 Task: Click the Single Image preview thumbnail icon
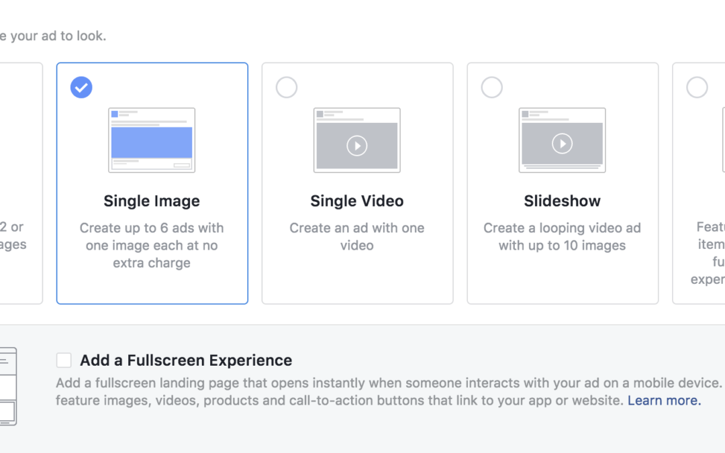coord(152,140)
